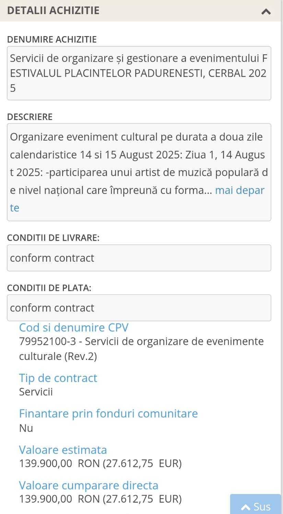Click the DETALII ACHIZITIE header title
Image resolution: width=283 pixels, height=514 pixels.
[53, 10]
